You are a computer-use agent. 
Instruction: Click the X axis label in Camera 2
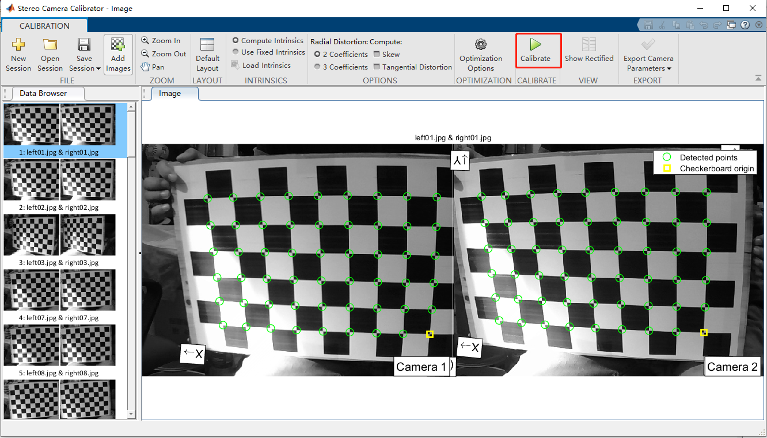pos(469,347)
